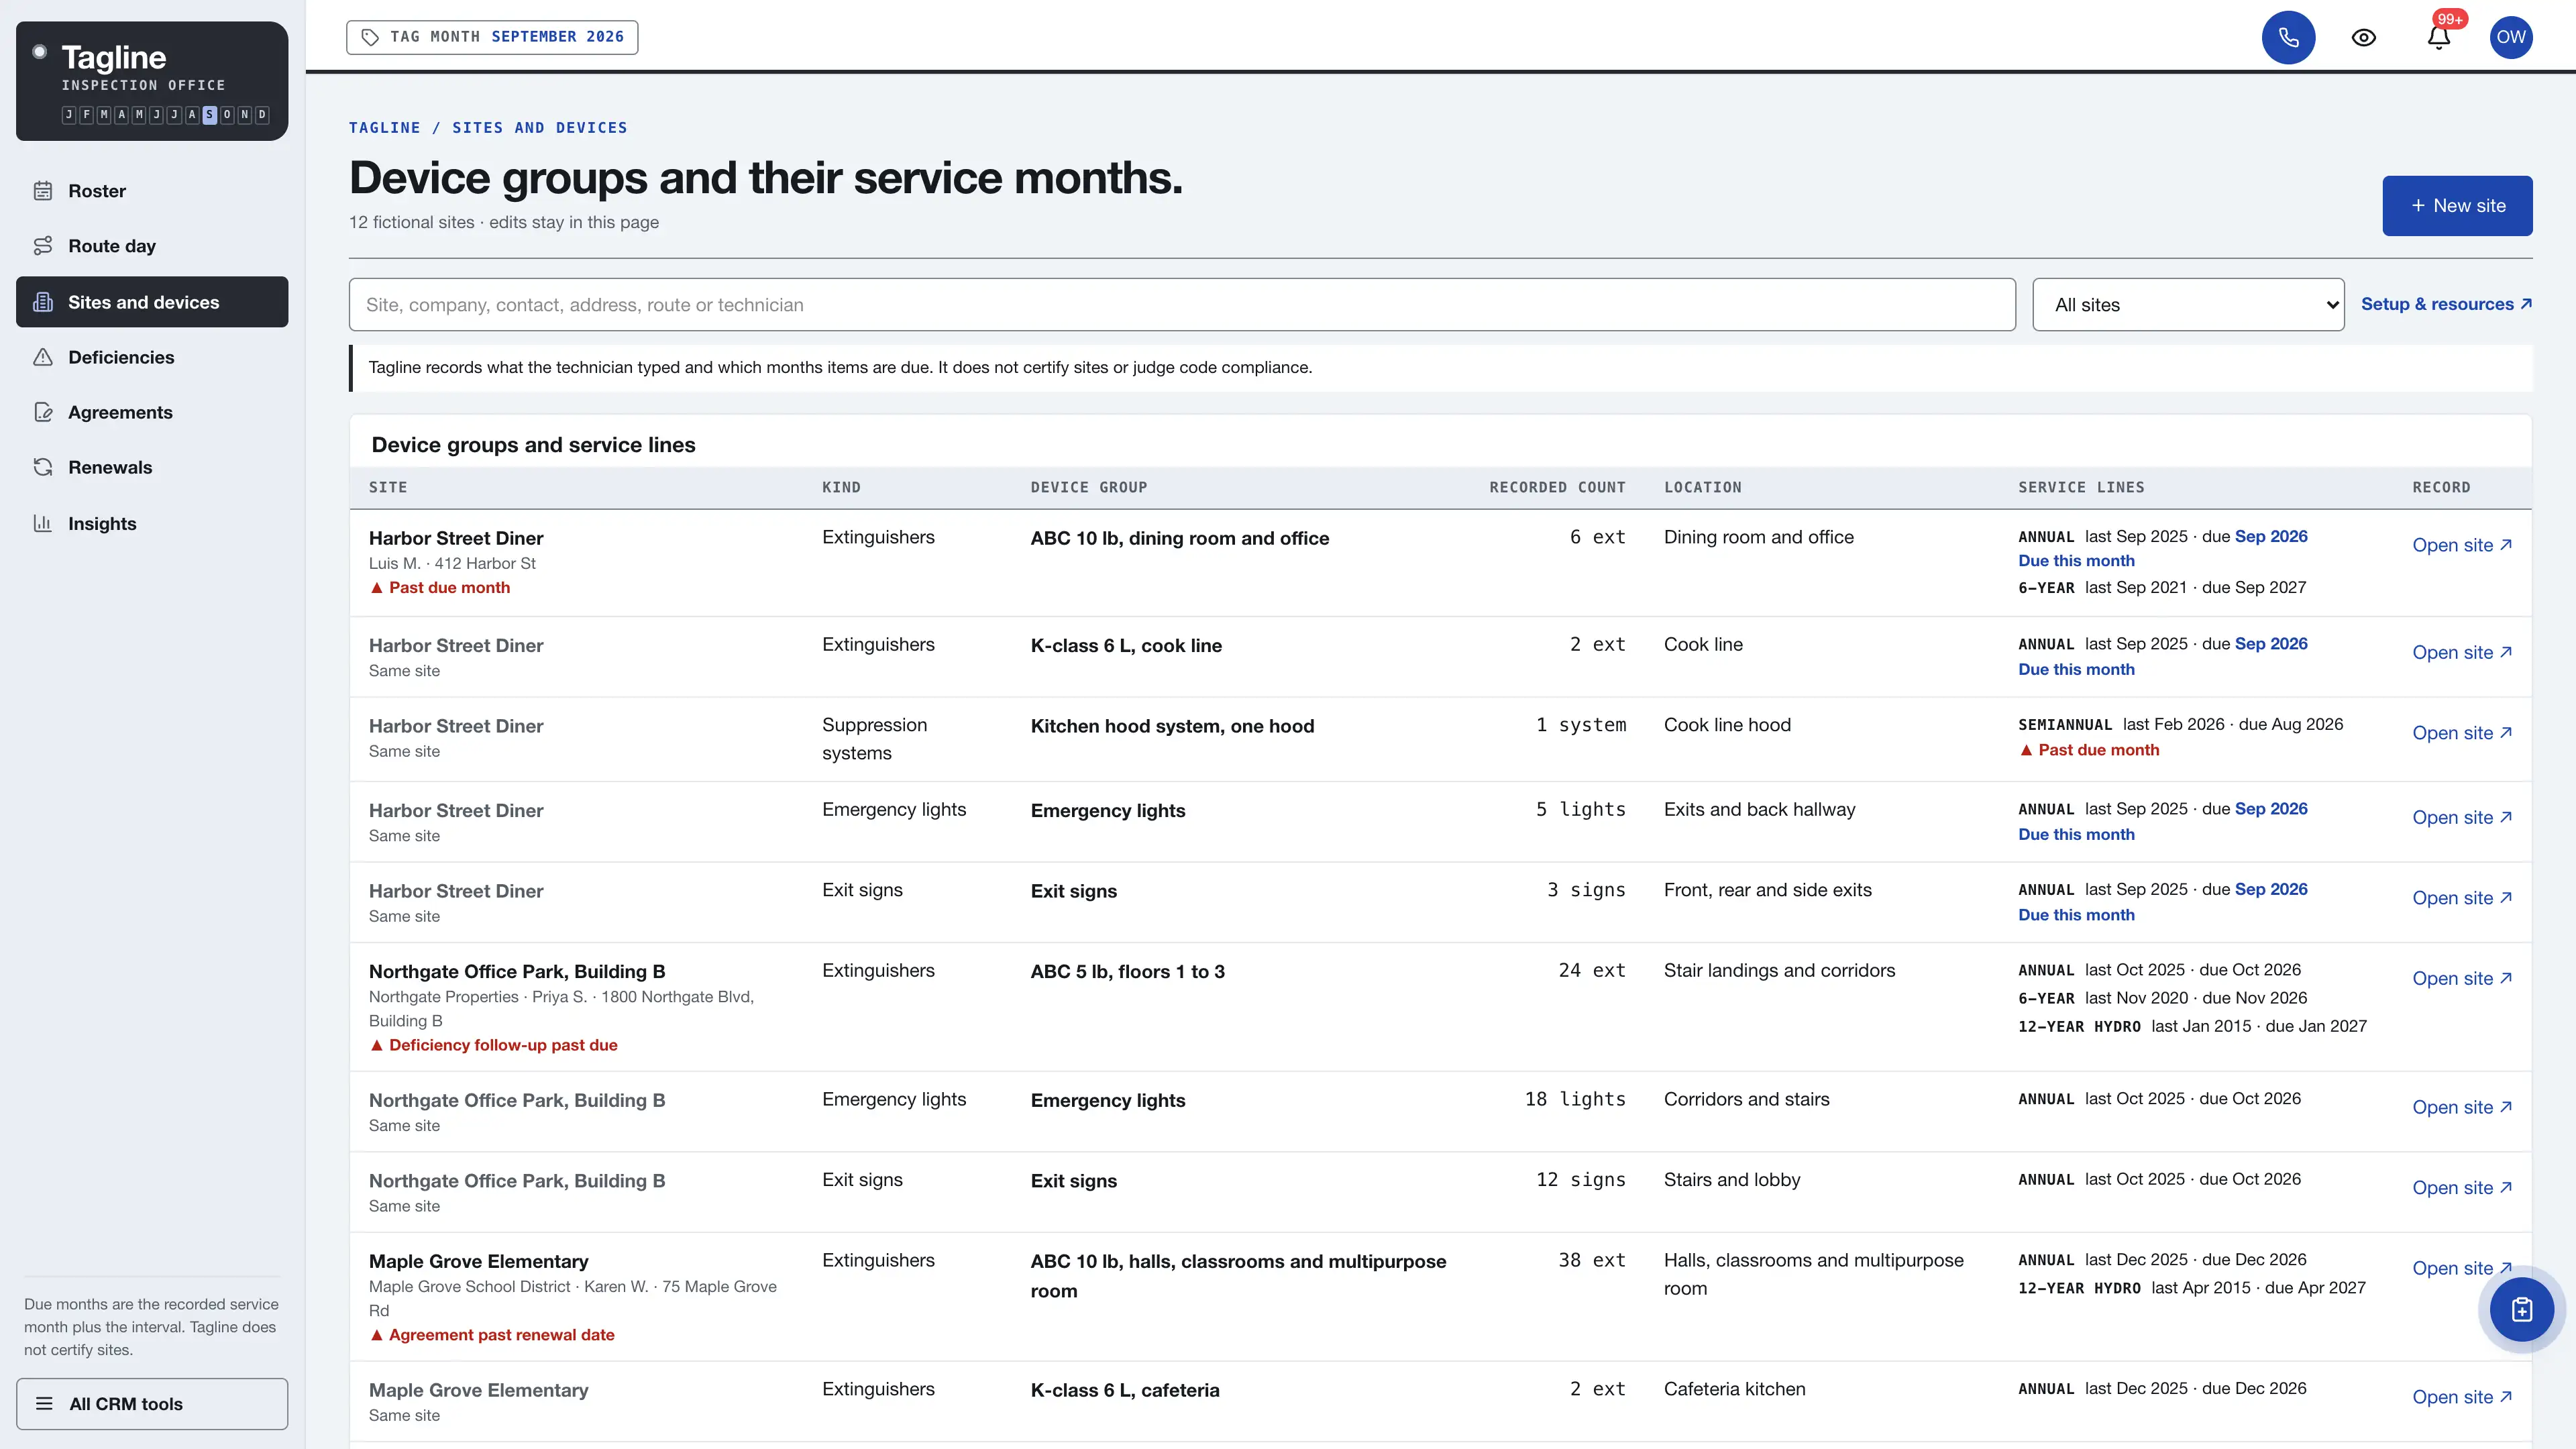
Task: Open site for ABC 5 lb floors row
Action: 2462,978
